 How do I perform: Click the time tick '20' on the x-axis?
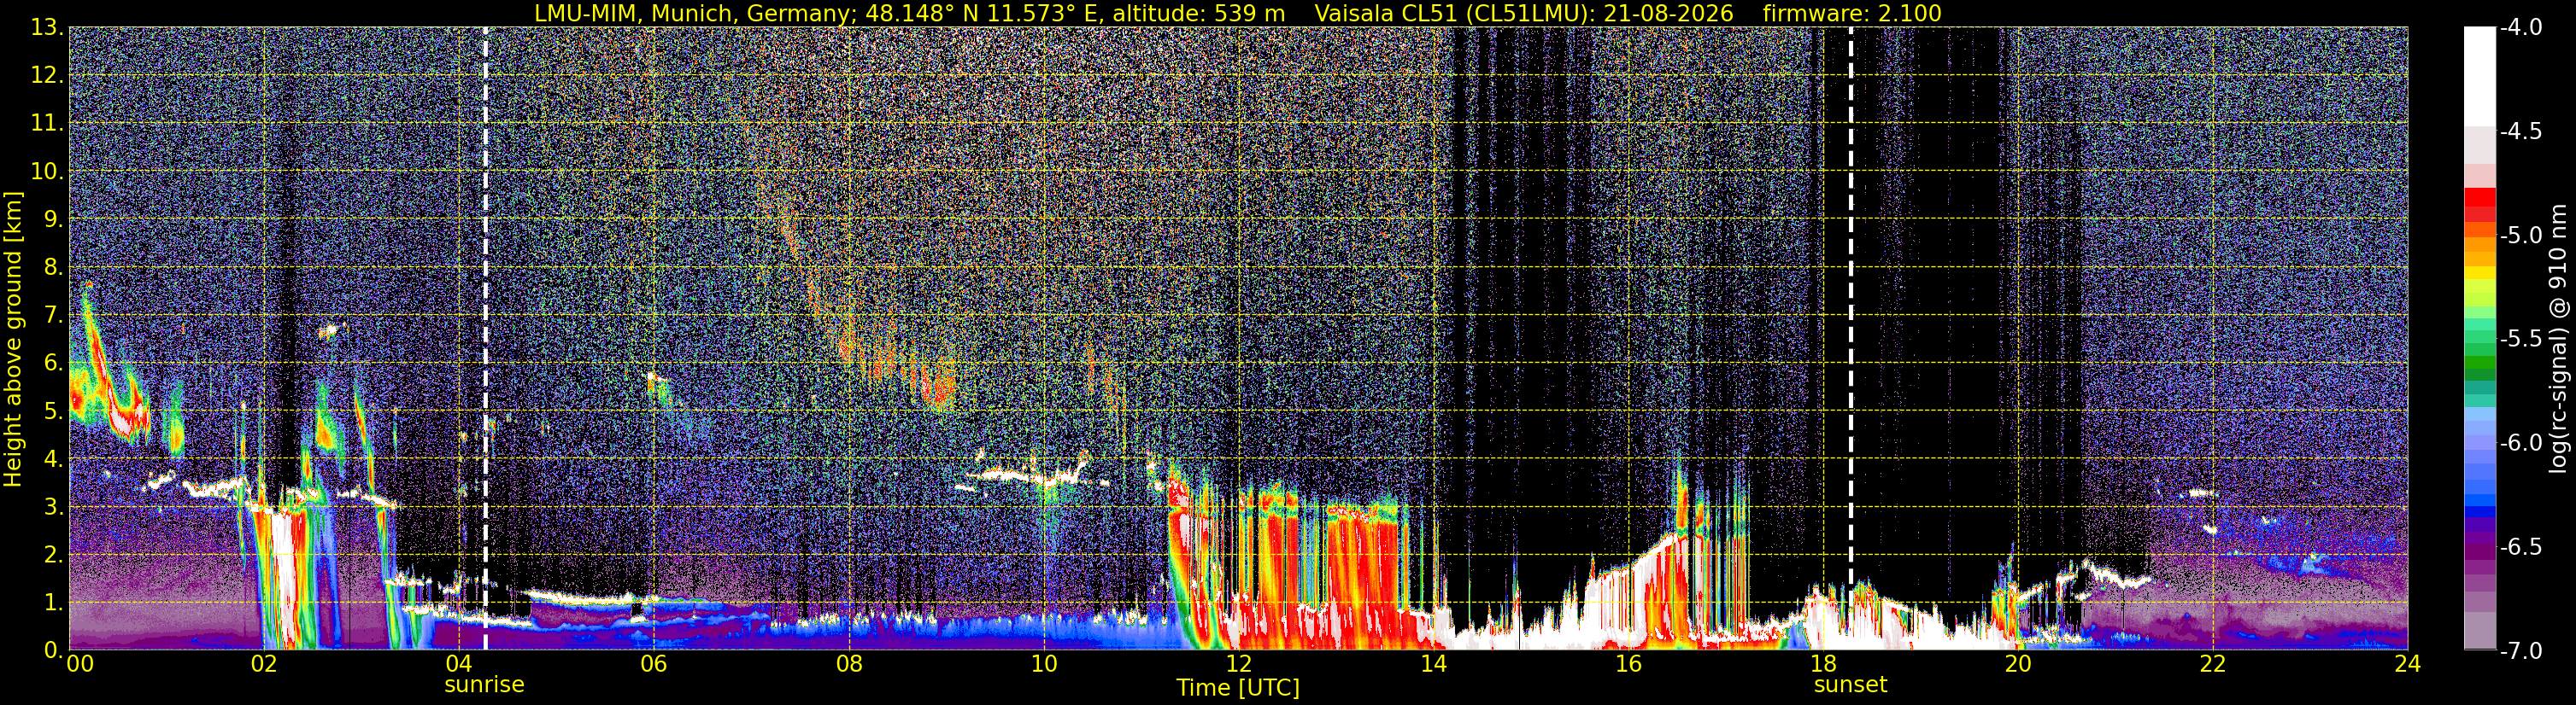pos(2018,663)
